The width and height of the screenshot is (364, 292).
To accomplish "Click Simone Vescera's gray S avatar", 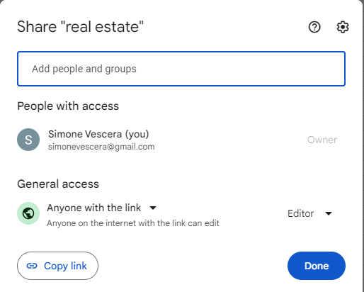I will click(28, 140).
